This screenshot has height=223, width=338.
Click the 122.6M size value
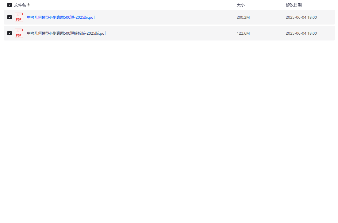pos(243,33)
